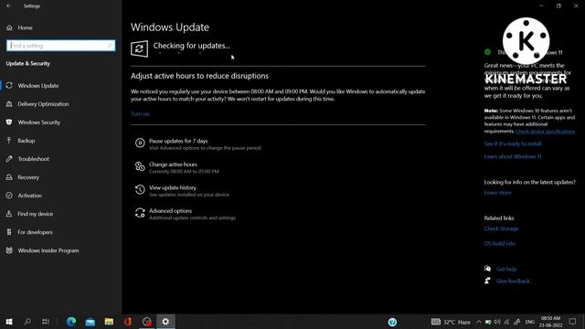Click Check Storage related link

pyautogui.click(x=501, y=228)
